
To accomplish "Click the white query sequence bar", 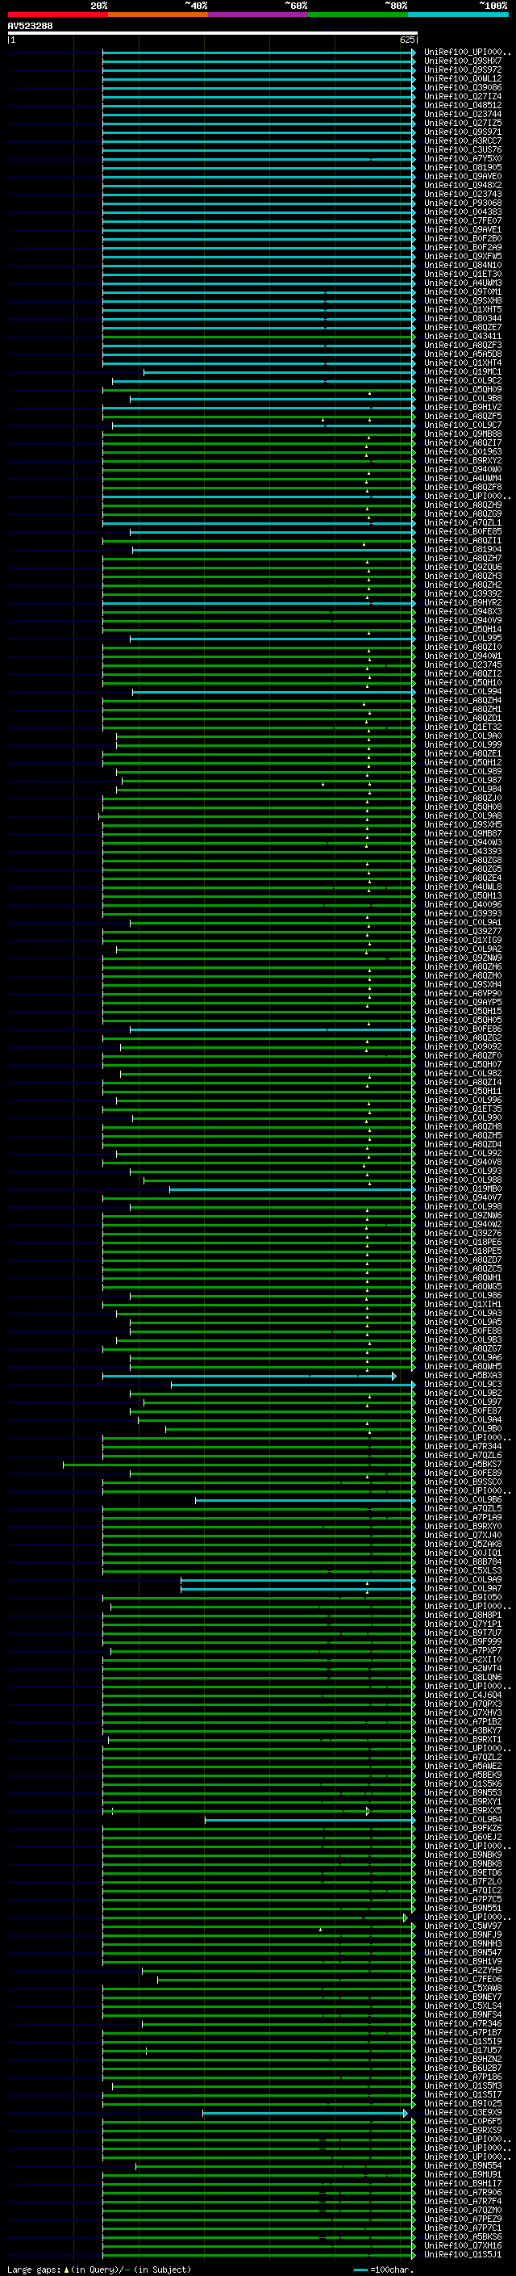I will click(x=213, y=32).
